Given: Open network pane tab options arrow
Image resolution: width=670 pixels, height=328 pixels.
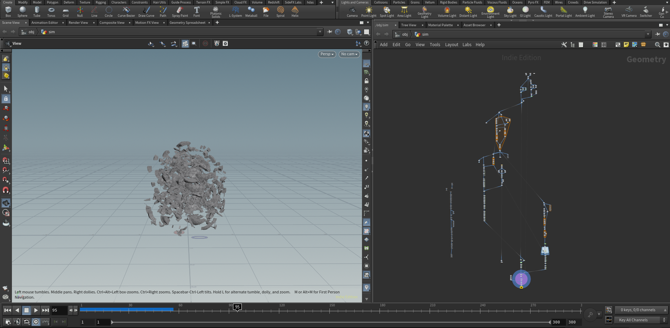Looking at the screenshot, I should (667, 25).
